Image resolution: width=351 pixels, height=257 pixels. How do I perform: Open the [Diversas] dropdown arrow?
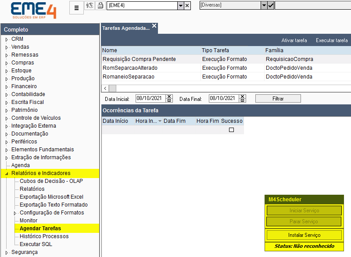pyautogui.click(x=264, y=5)
